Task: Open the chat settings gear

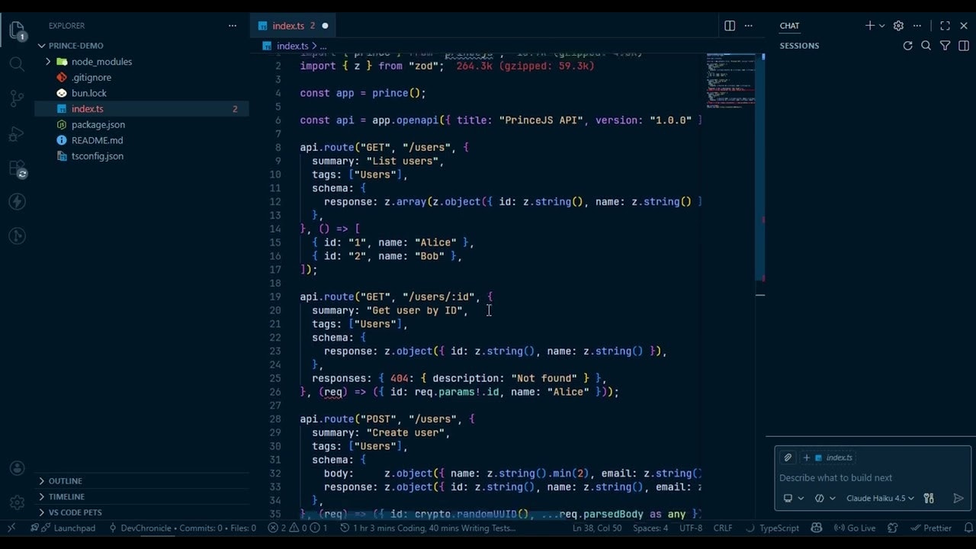Action: [898, 26]
